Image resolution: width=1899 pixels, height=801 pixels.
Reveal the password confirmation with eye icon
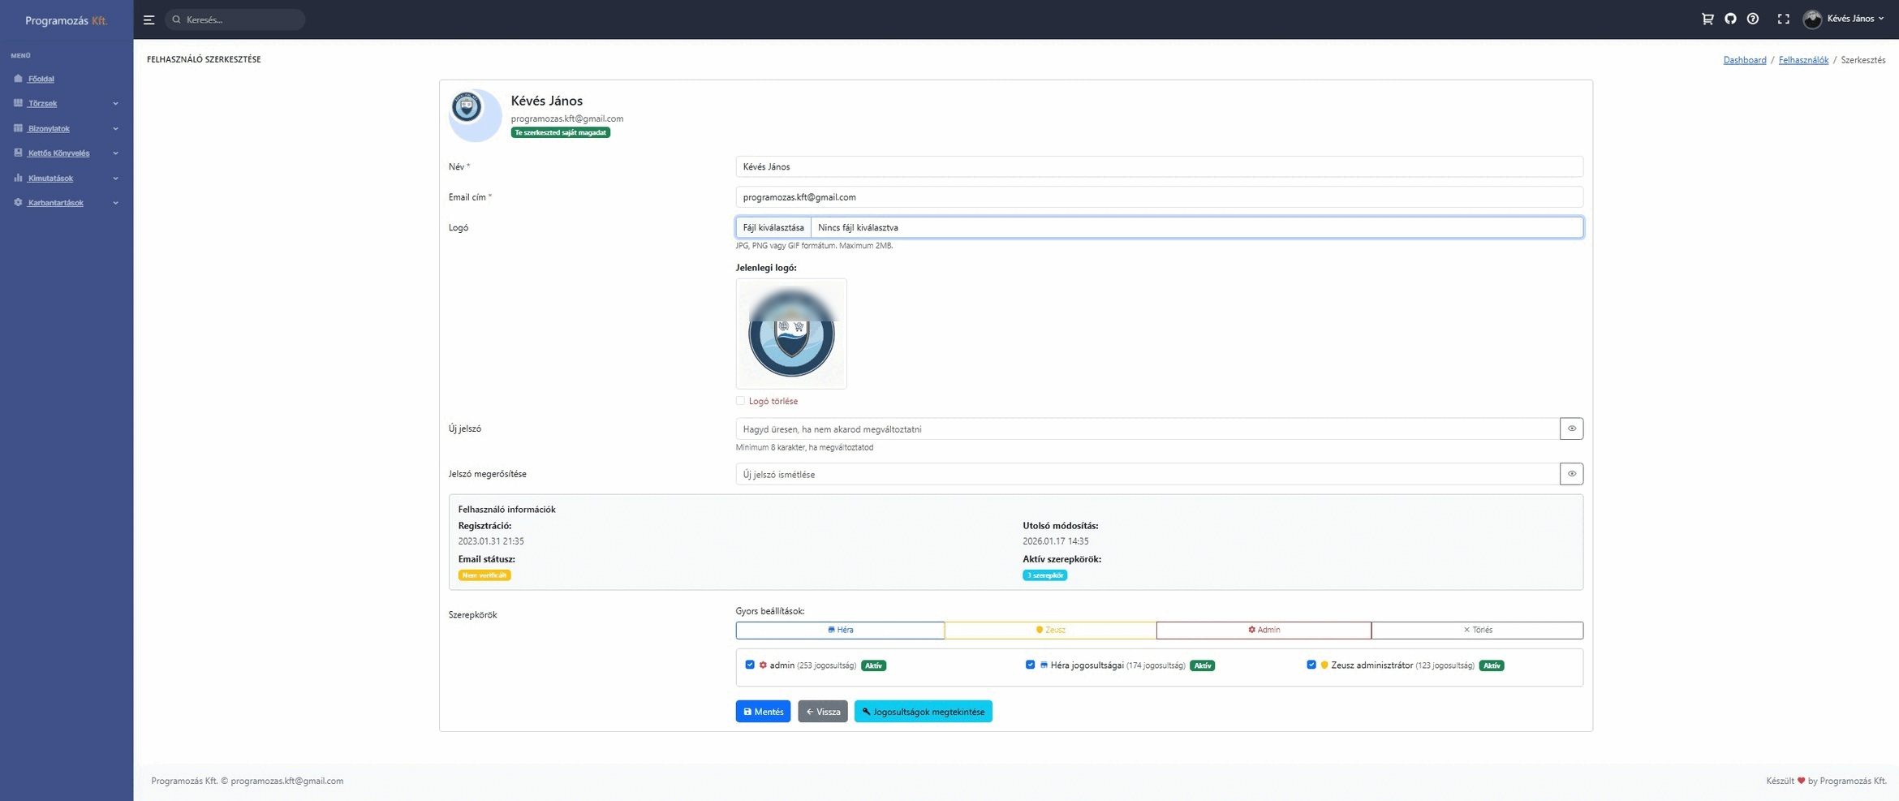(1571, 474)
